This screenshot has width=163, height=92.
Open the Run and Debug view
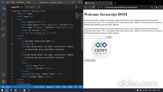(x=3, y=28)
